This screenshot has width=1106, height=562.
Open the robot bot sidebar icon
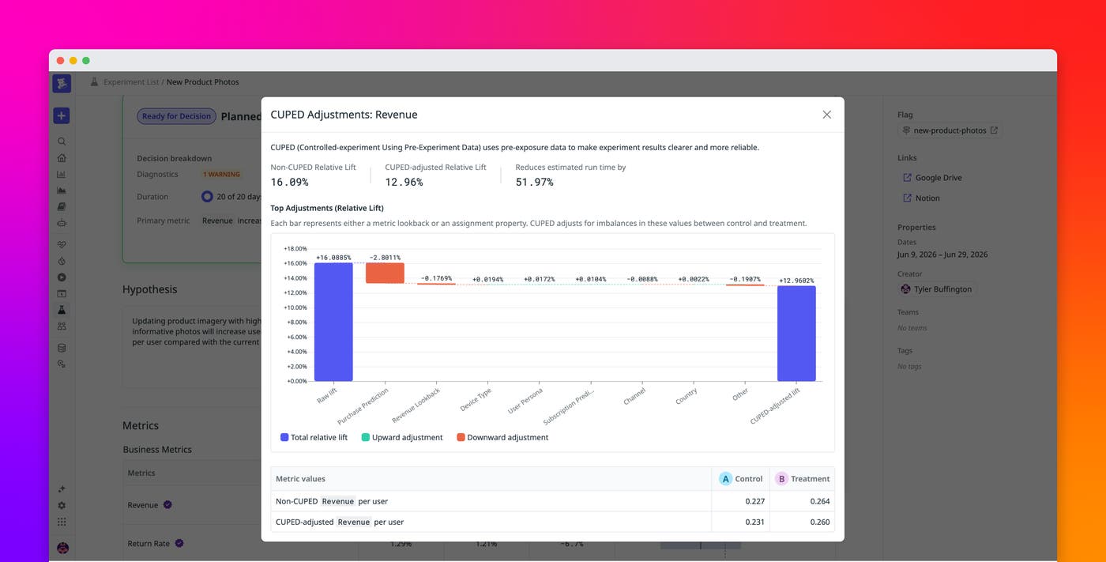pos(62,223)
